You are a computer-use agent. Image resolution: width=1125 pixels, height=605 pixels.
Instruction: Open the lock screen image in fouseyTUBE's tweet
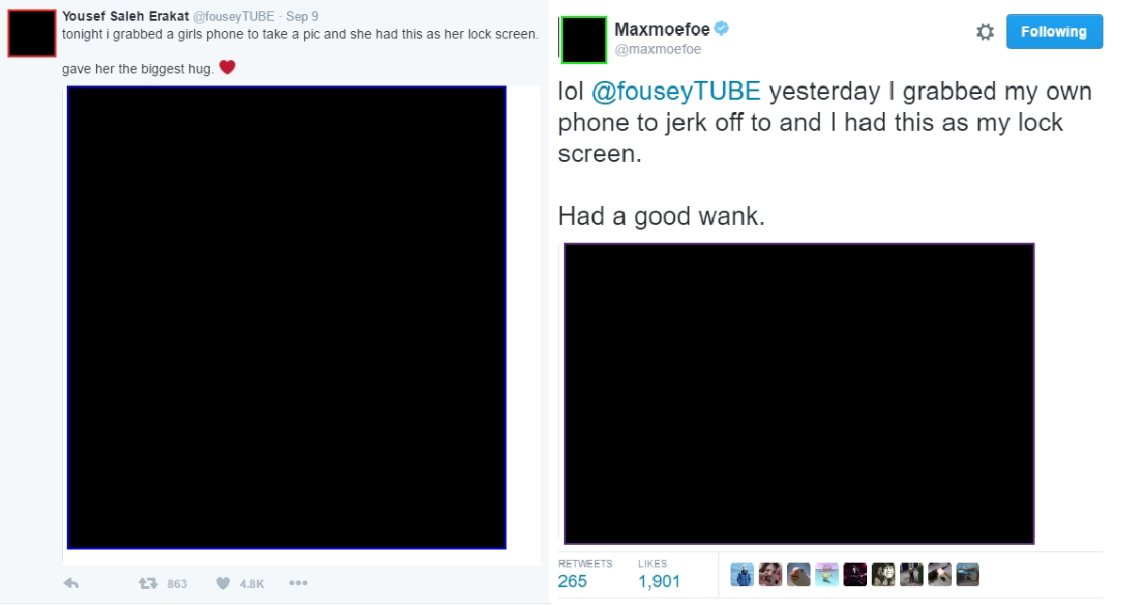tap(286, 317)
